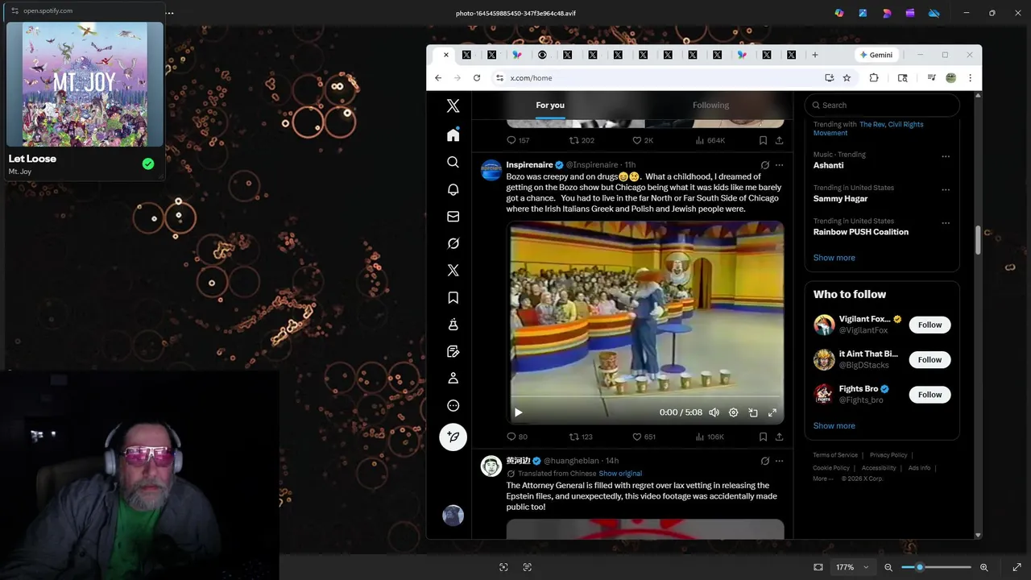Bookmark the Inspirenaire post

coord(763,437)
